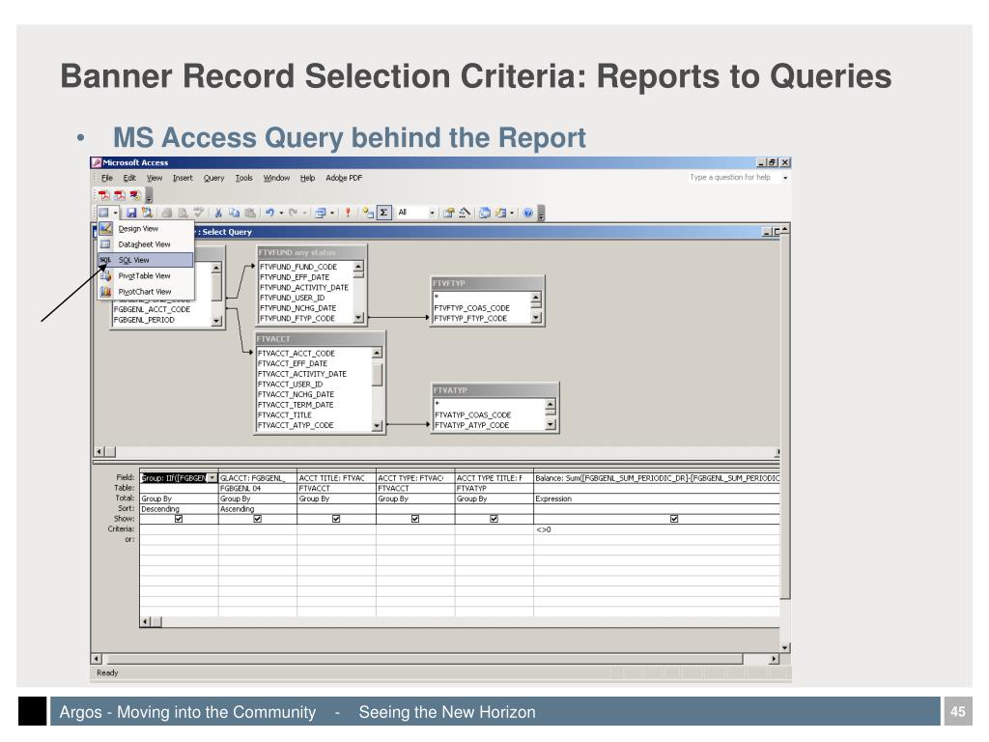Toggle Show checkbox for ACCT TYPE column

[x=415, y=519]
